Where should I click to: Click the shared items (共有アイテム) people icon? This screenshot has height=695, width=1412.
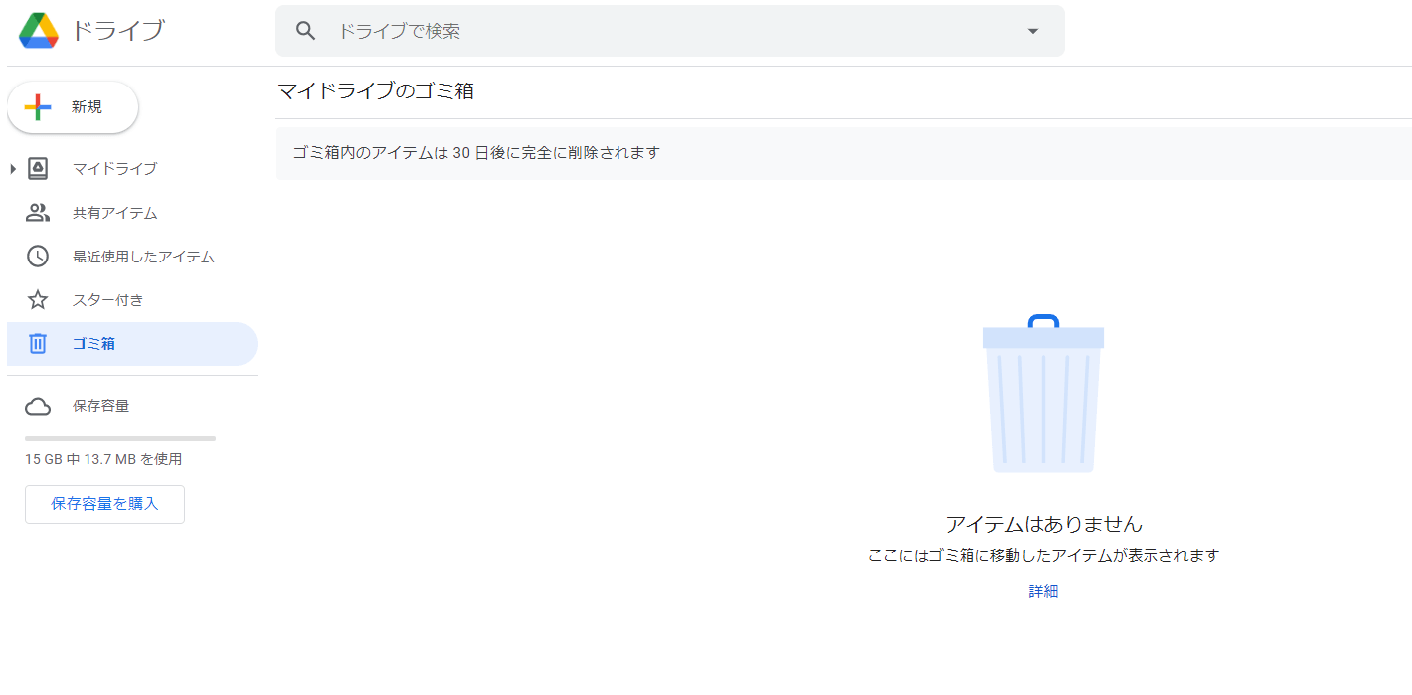pos(38,213)
